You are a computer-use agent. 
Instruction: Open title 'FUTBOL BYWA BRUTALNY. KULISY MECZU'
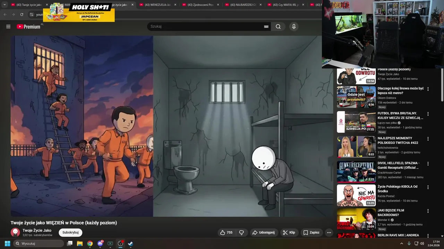click(400, 116)
